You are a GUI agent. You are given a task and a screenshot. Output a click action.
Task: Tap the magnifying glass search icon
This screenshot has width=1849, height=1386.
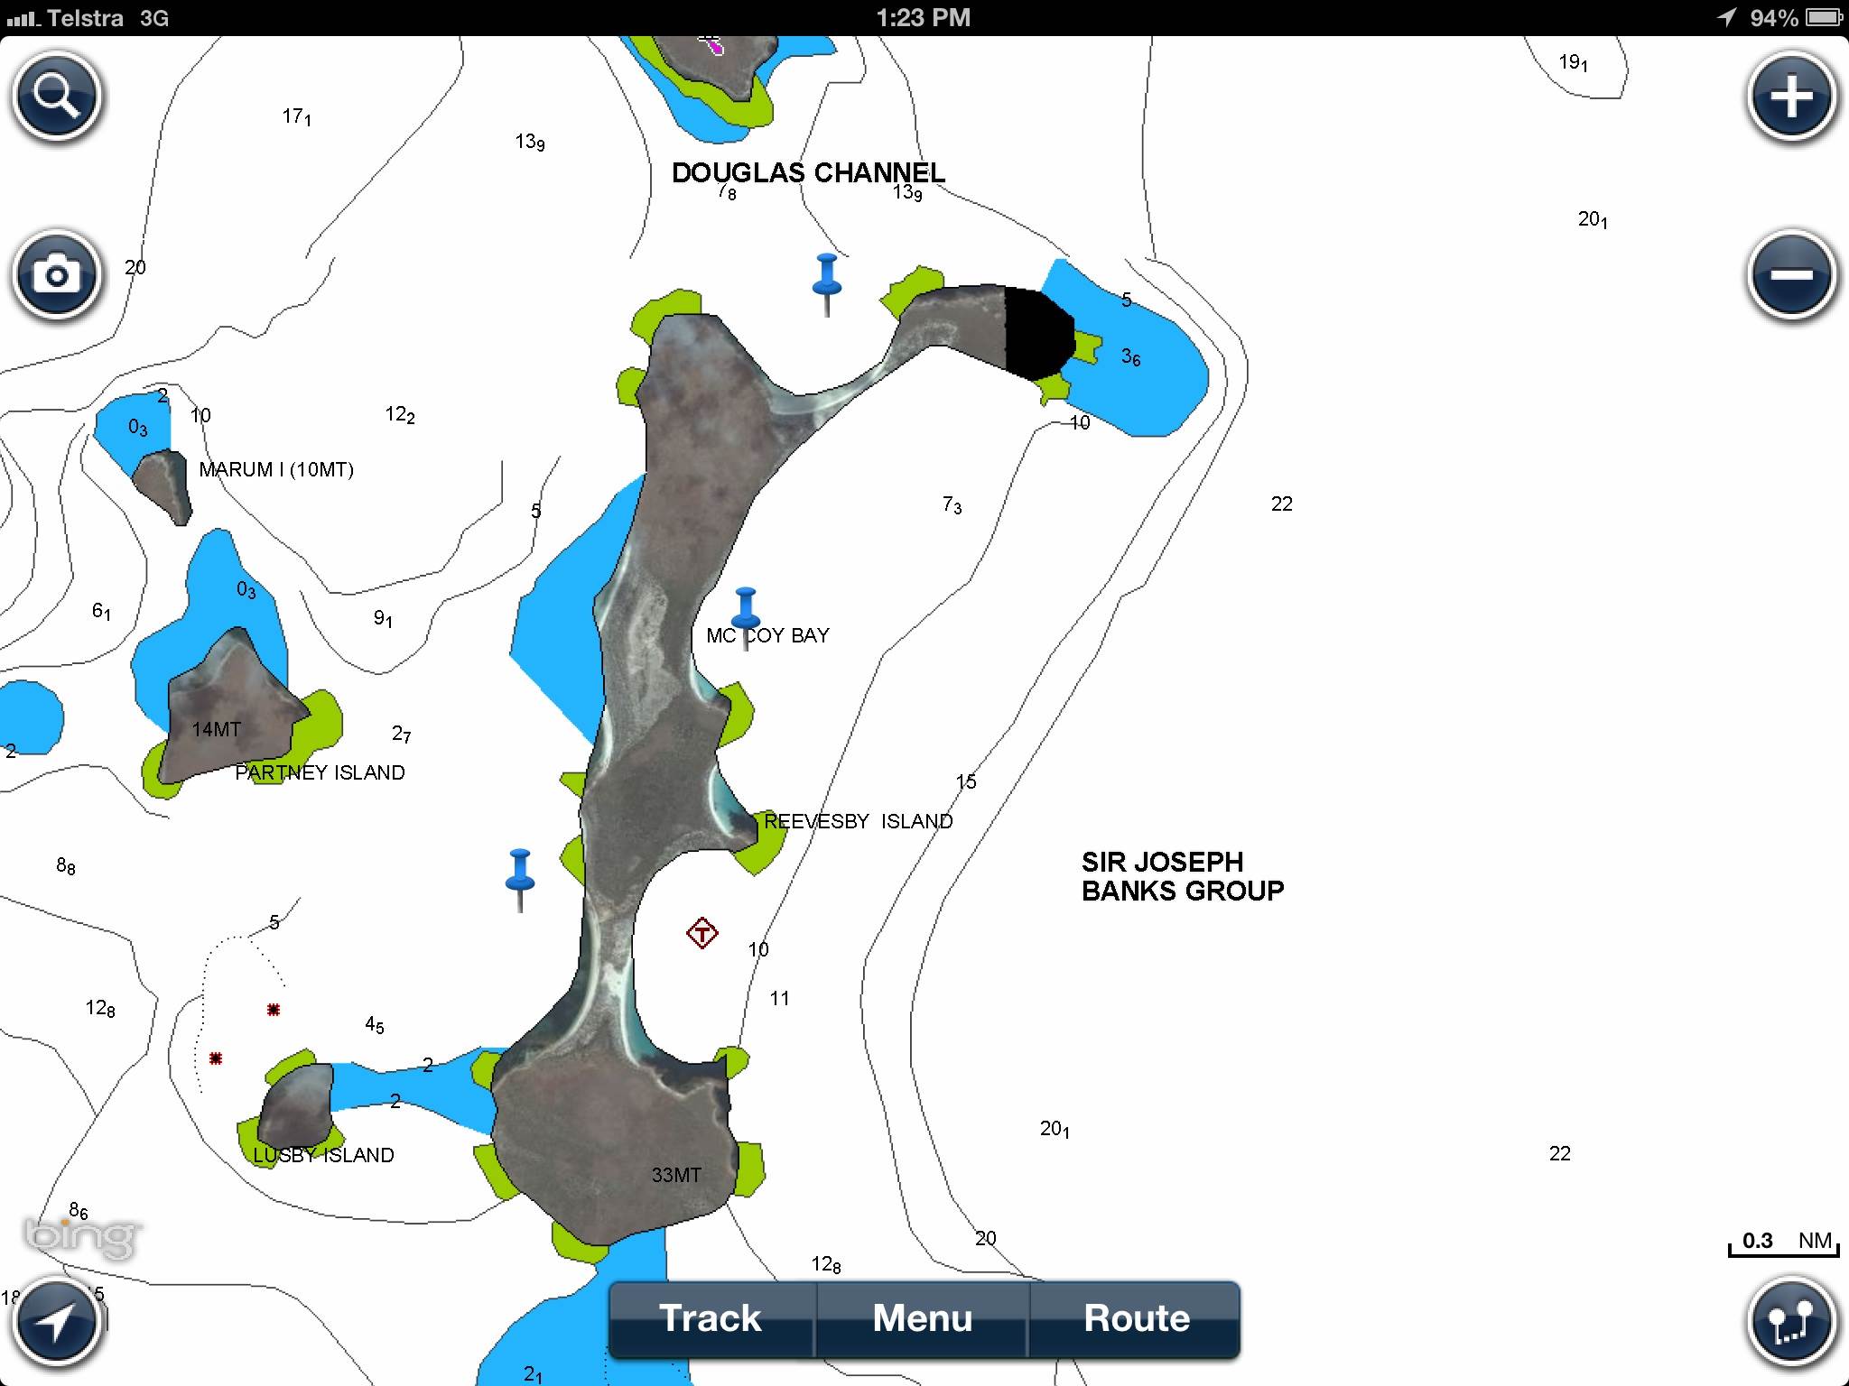tap(57, 97)
